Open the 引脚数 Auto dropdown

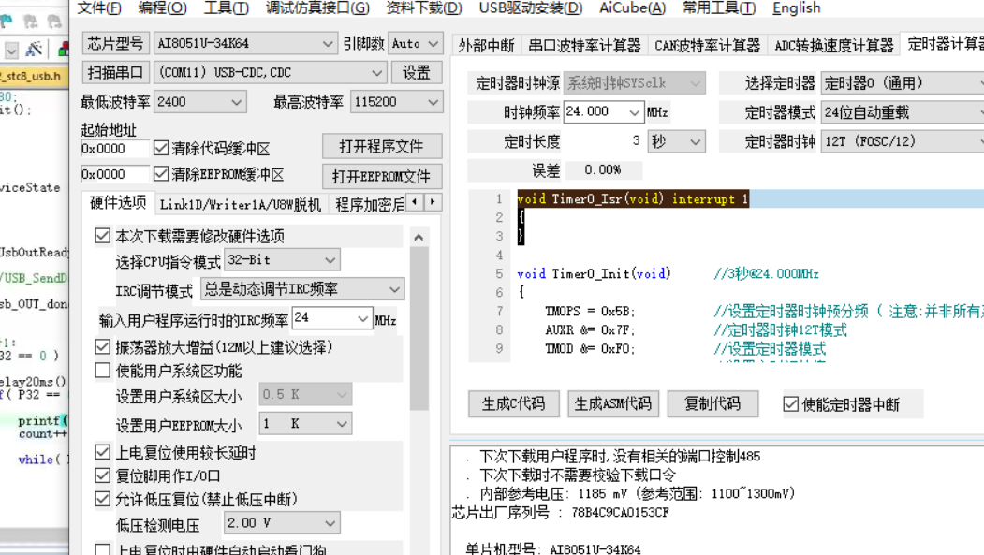[x=416, y=43]
